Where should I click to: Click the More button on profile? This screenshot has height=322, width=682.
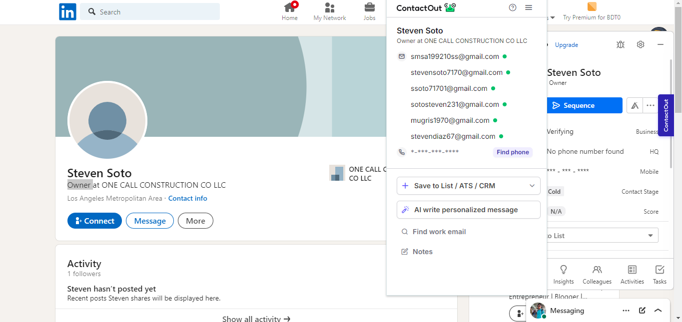click(x=195, y=221)
